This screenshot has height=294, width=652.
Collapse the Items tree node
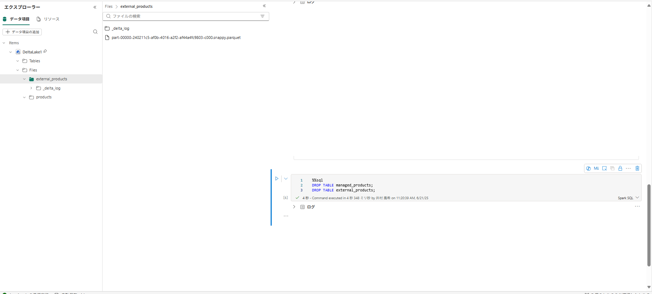(x=4, y=43)
